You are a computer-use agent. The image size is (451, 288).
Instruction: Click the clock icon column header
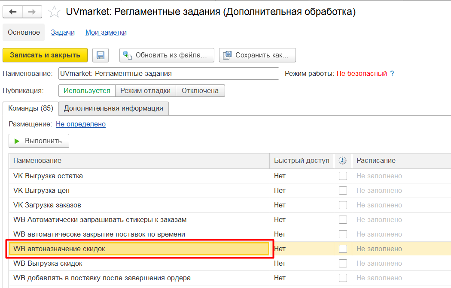coord(342,161)
